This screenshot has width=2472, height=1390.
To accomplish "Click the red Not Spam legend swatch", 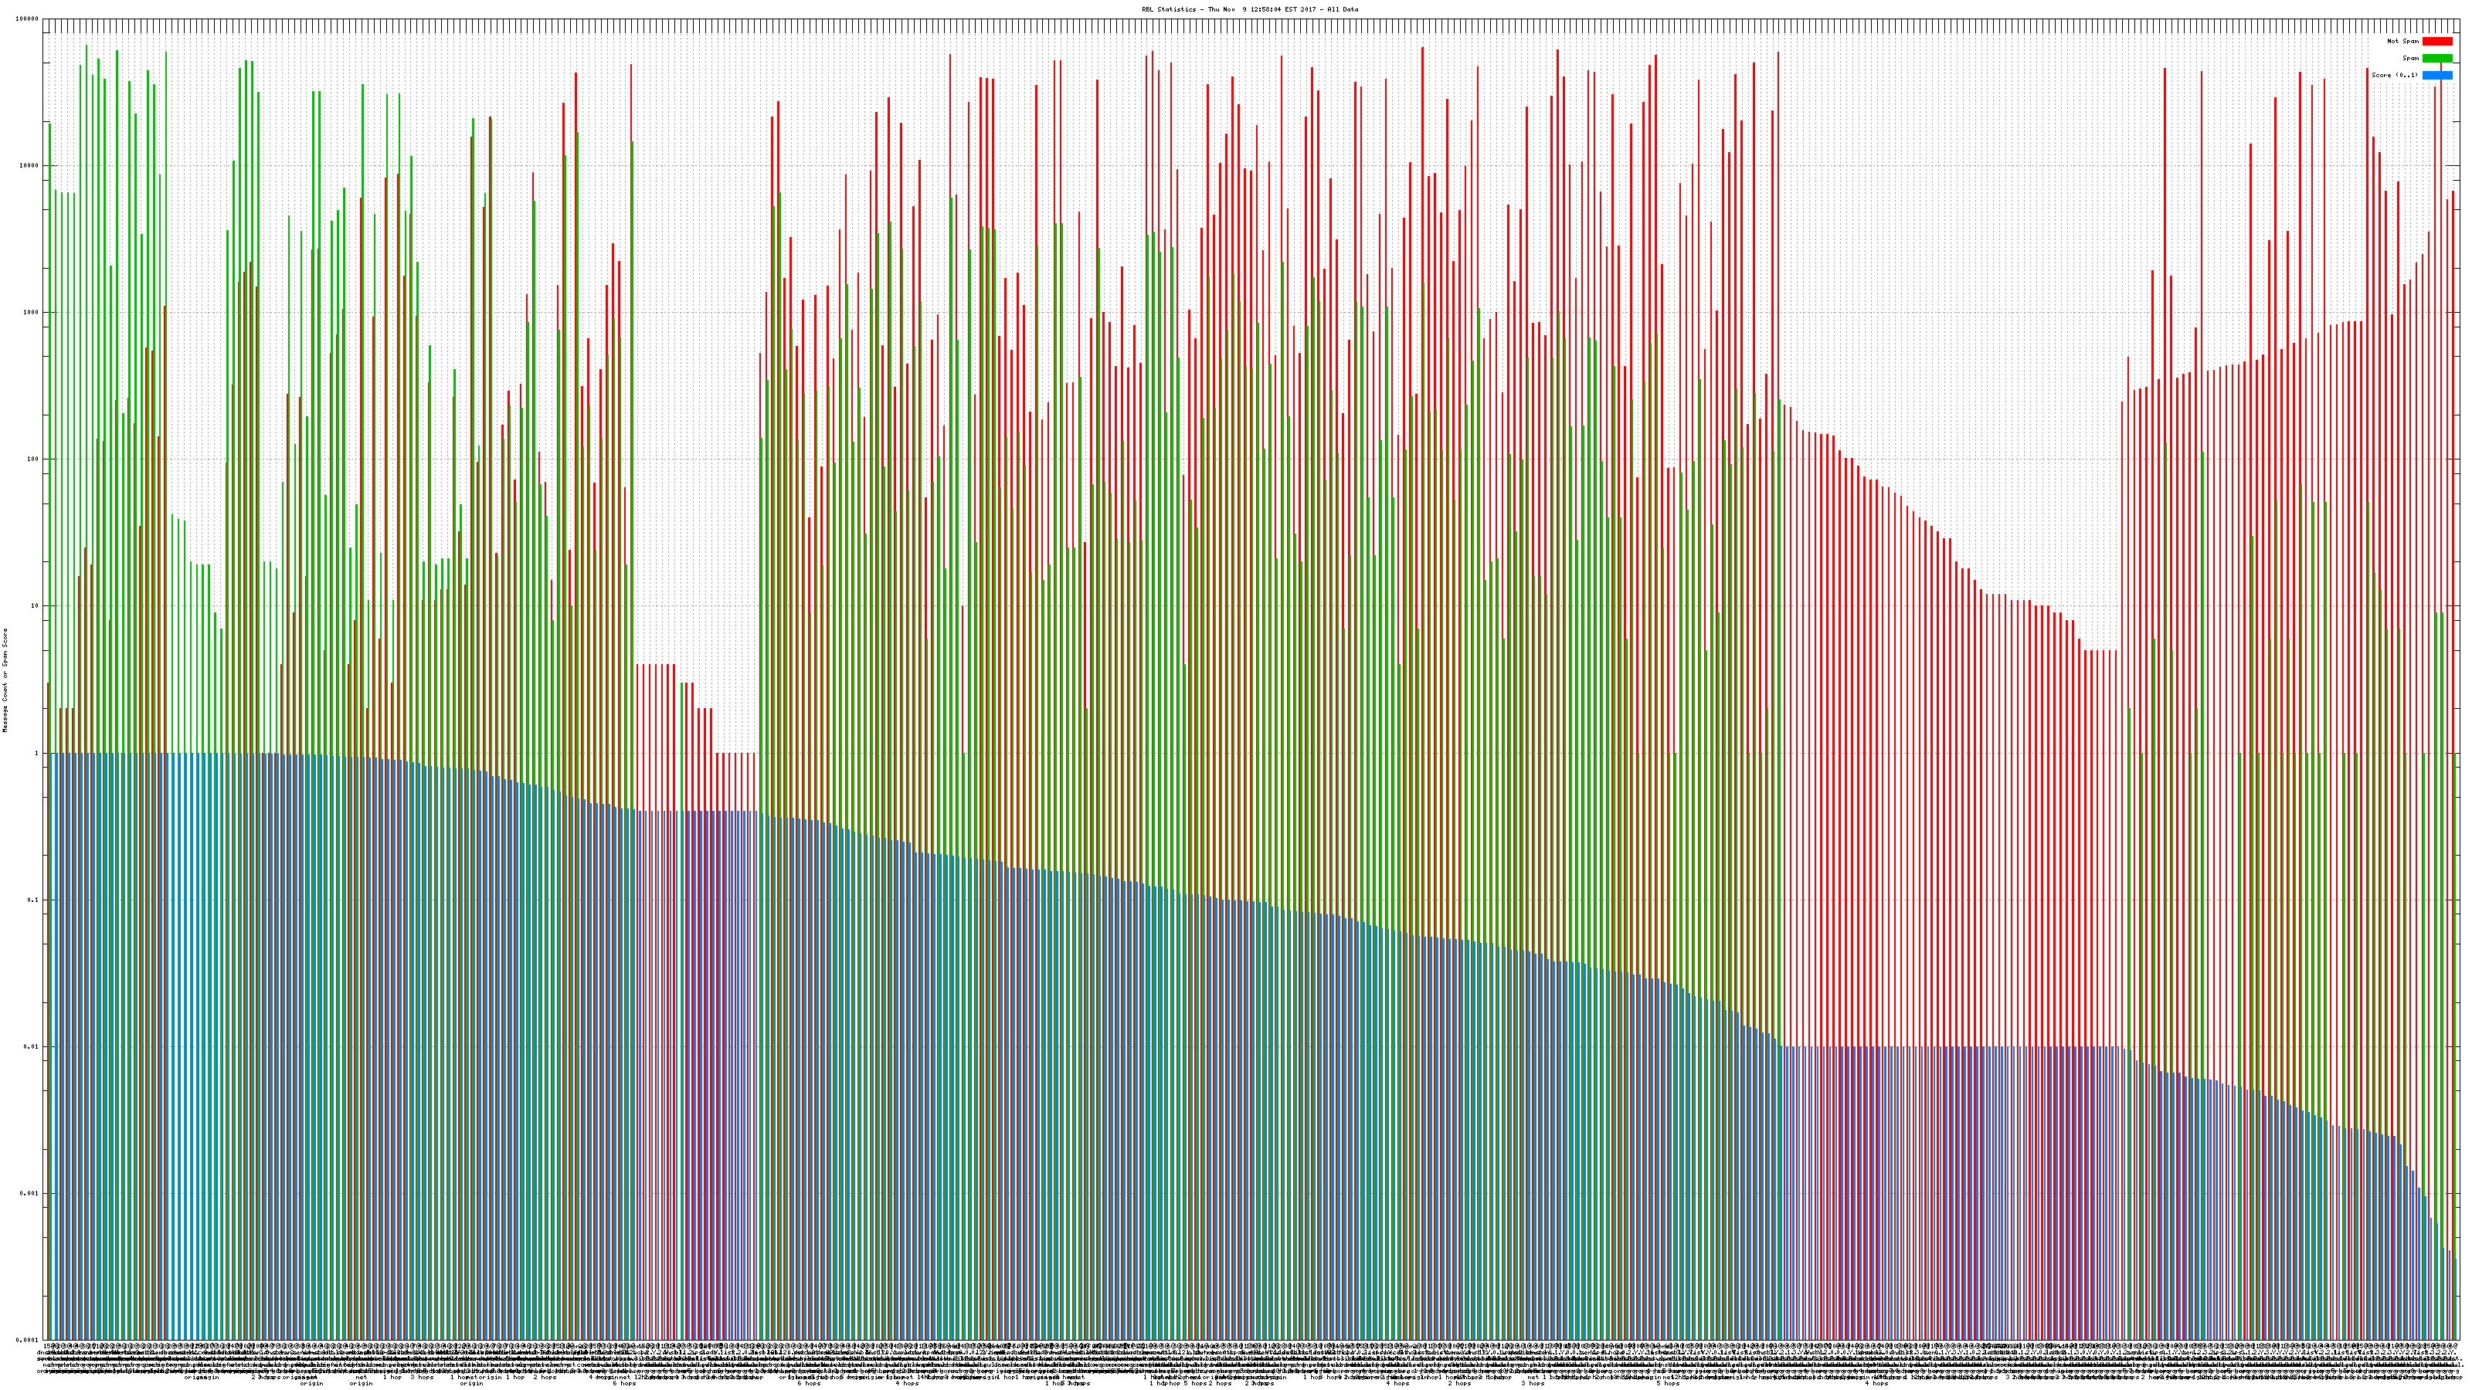I will click(2436, 41).
